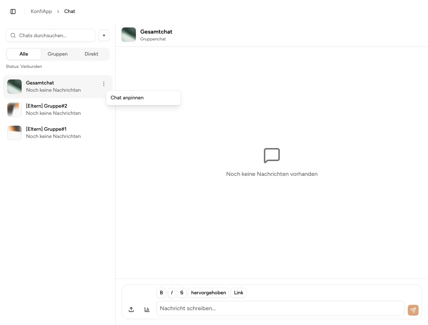Toggle the sidebar panel icon
The height and width of the screenshot is (325, 428).
coord(13,12)
